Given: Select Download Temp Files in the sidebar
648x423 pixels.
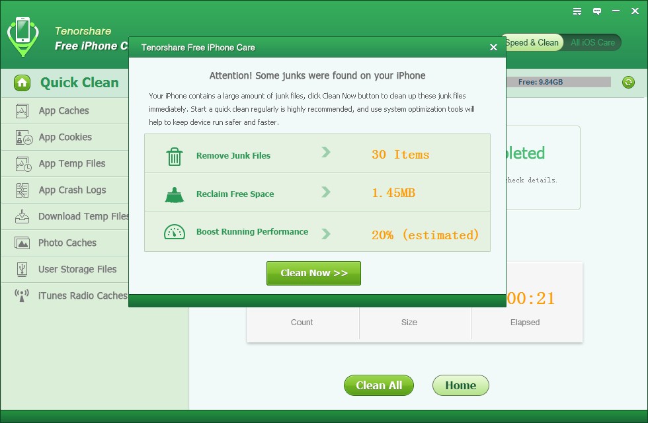Looking at the screenshot, I should pos(65,217).
